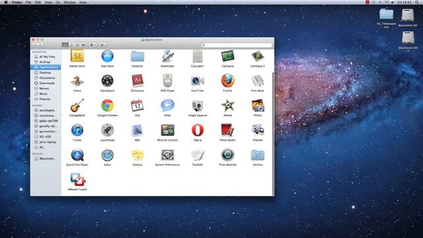Select the Firefox browser icon
423x238 pixels.
tap(227, 81)
